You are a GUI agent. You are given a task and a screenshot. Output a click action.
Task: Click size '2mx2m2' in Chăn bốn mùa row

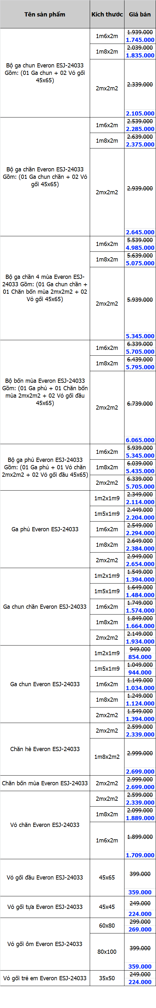[107, 783]
